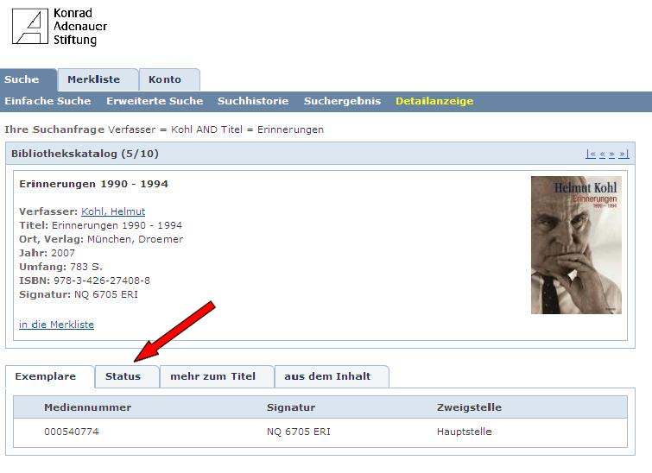This screenshot has height=473, width=652.
Task: Jump to the first search result record
Action: coord(590,154)
